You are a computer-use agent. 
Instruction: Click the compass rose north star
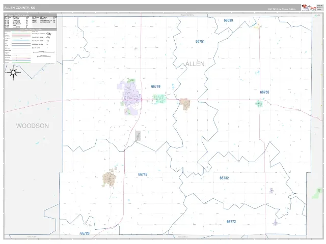click(x=14, y=72)
